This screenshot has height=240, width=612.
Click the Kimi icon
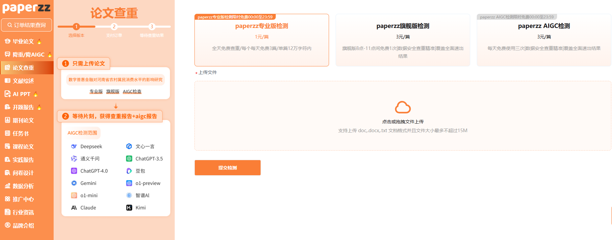tap(129, 208)
